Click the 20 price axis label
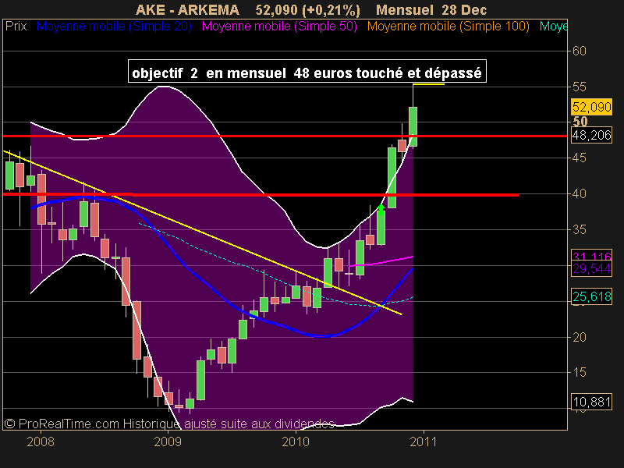 pyautogui.click(x=579, y=337)
